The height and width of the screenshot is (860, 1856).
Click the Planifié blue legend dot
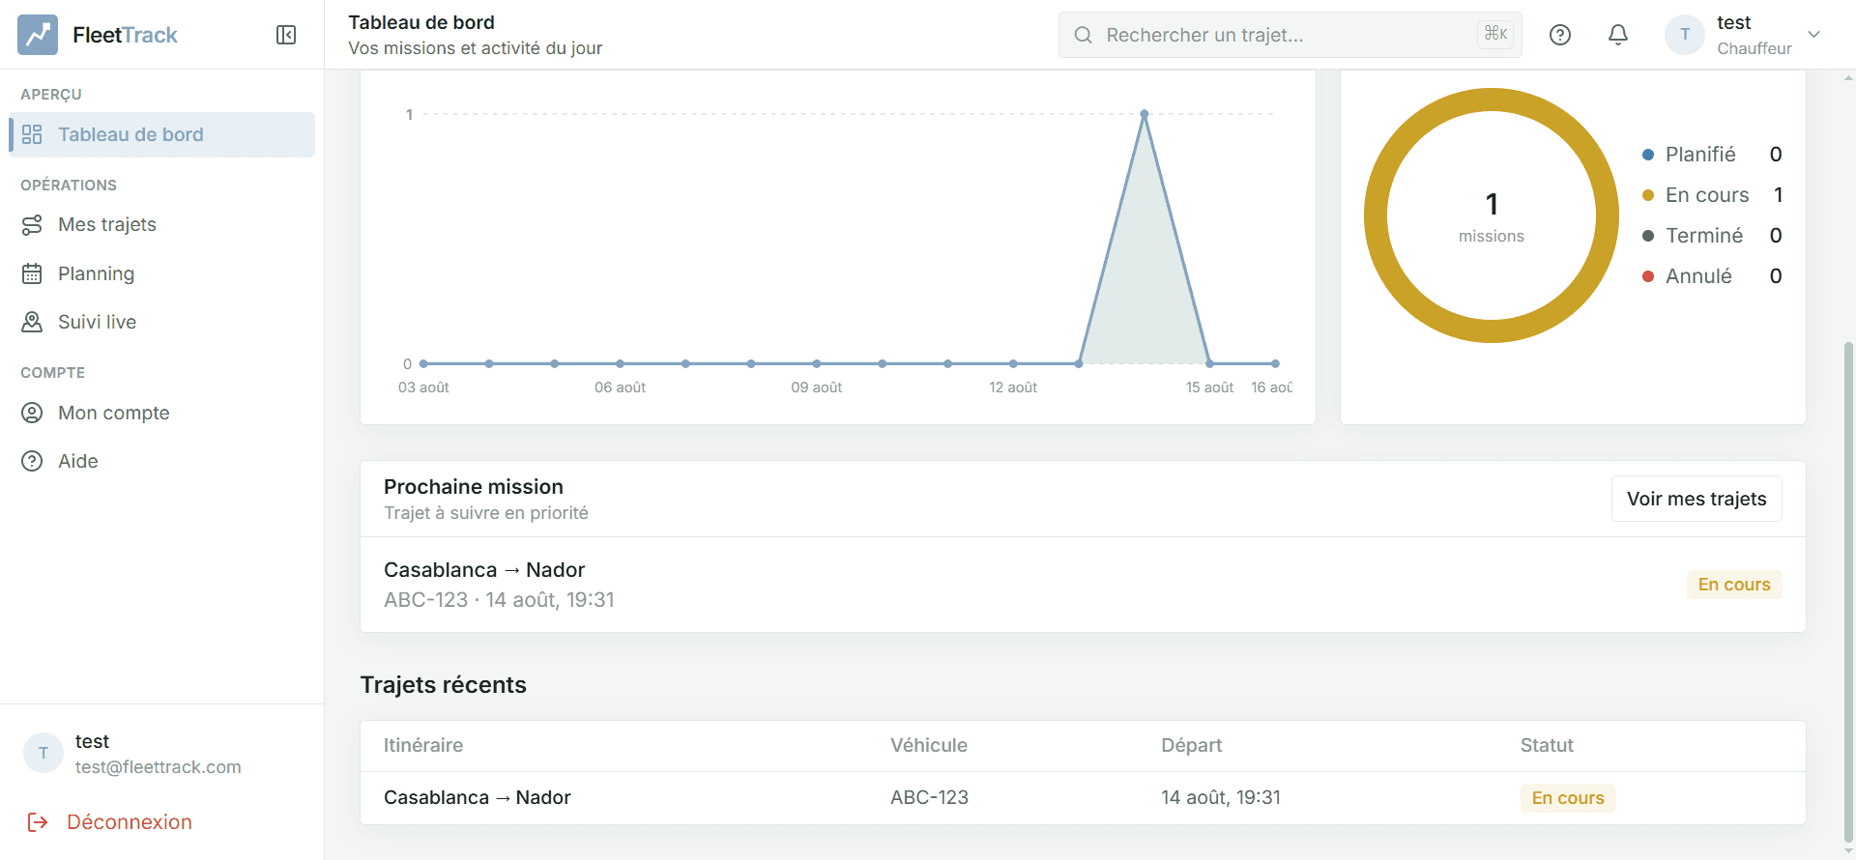[1648, 155]
